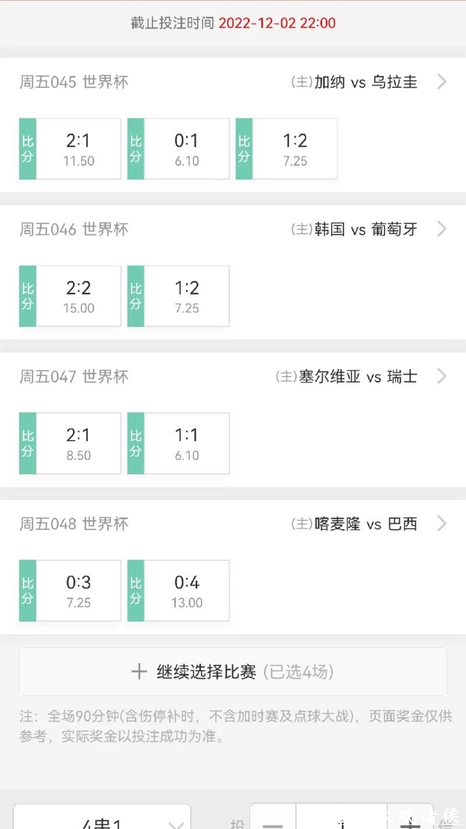
Task: Open the 韩国 vs 葡萄牙 match details
Action: point(442,229)
